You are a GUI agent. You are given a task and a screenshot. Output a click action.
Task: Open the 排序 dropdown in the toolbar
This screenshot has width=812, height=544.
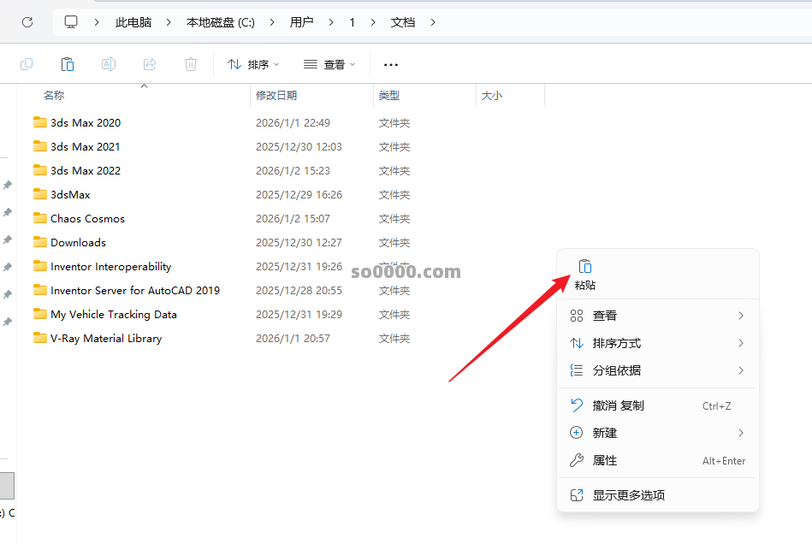[252, 64]
